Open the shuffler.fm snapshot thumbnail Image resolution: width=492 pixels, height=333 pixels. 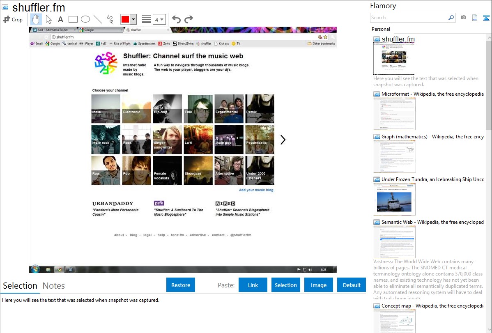394,59
